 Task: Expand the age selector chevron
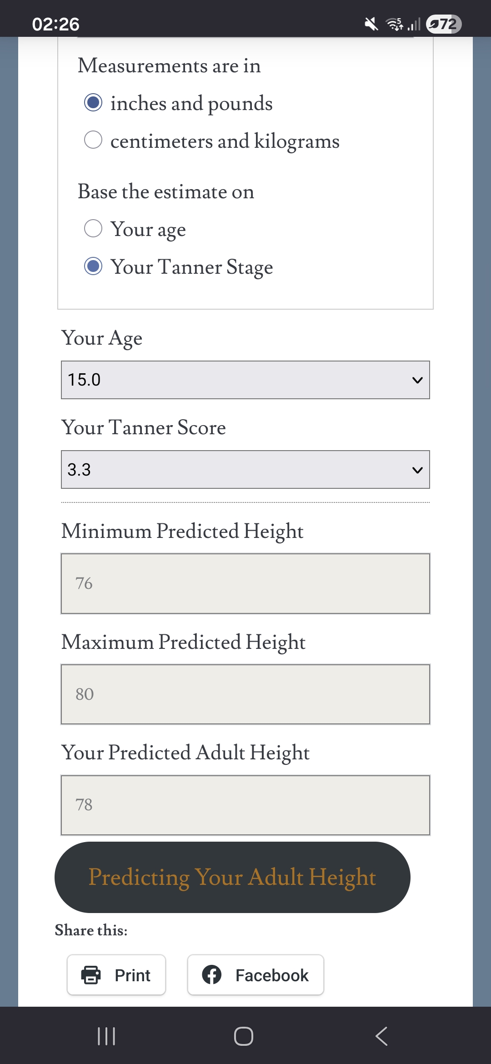click(418, 380)
